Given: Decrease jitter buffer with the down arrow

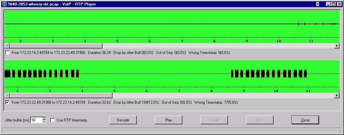Looking at the screenshot, I should (x=44, y=122).
